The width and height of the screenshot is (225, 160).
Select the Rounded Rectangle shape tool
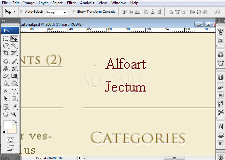(x=14, y=98)
